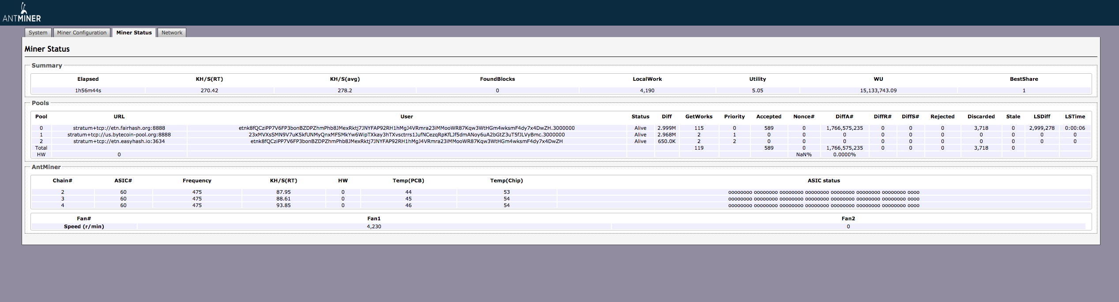The image size is (1119, 302).
Task: Click the 'Fan1' column header
Action: click(x=374, y=219)
